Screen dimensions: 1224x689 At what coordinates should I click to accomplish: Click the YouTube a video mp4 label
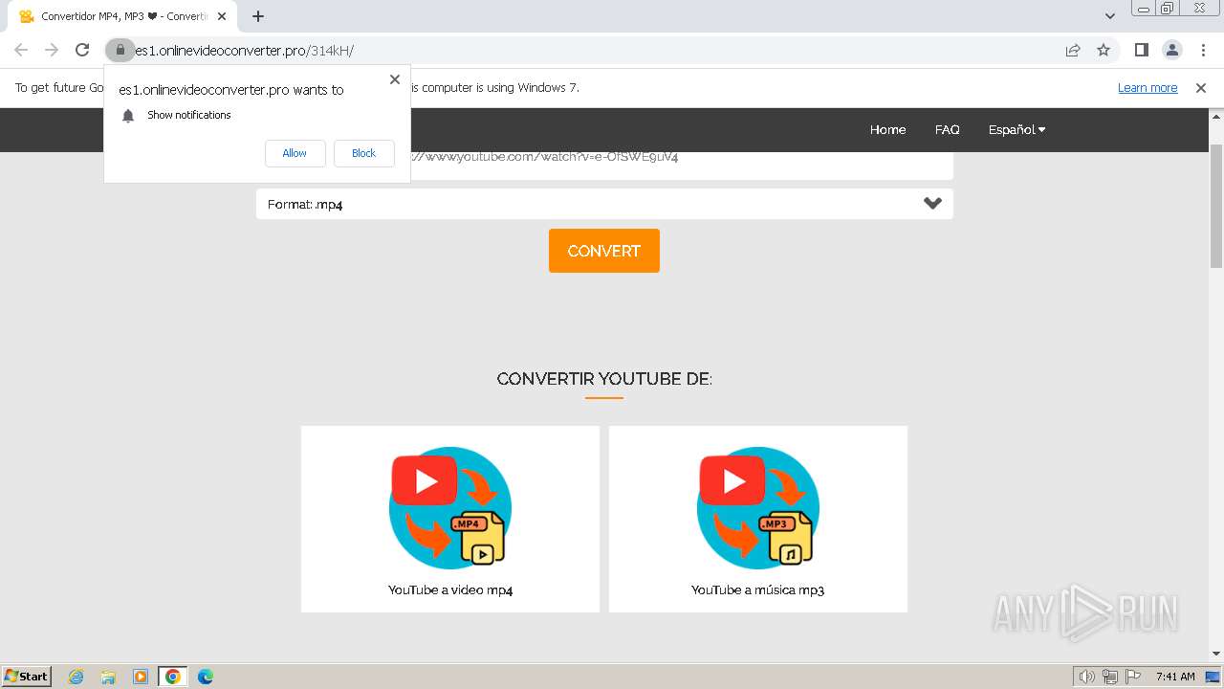pos(450,590)
